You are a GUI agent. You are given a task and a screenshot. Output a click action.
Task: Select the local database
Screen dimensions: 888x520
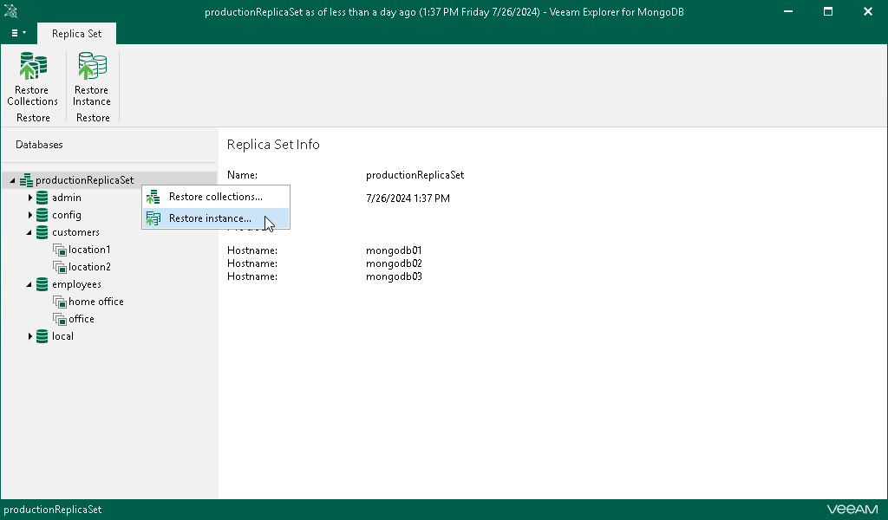tap(62, 336)
